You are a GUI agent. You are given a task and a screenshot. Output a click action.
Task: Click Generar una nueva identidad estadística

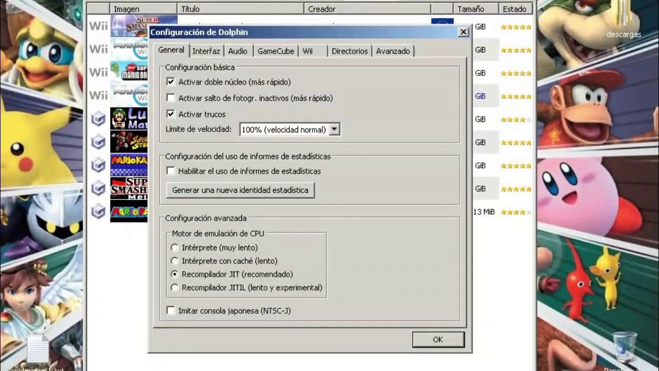[240, 190]
